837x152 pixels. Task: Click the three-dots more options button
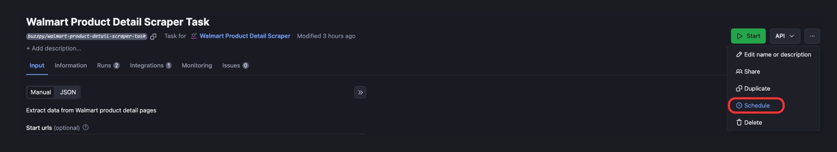pyautogui.click(x=812, y=36)
